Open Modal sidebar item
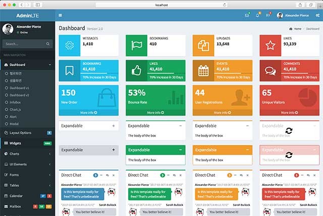 [x=28, y=124]
